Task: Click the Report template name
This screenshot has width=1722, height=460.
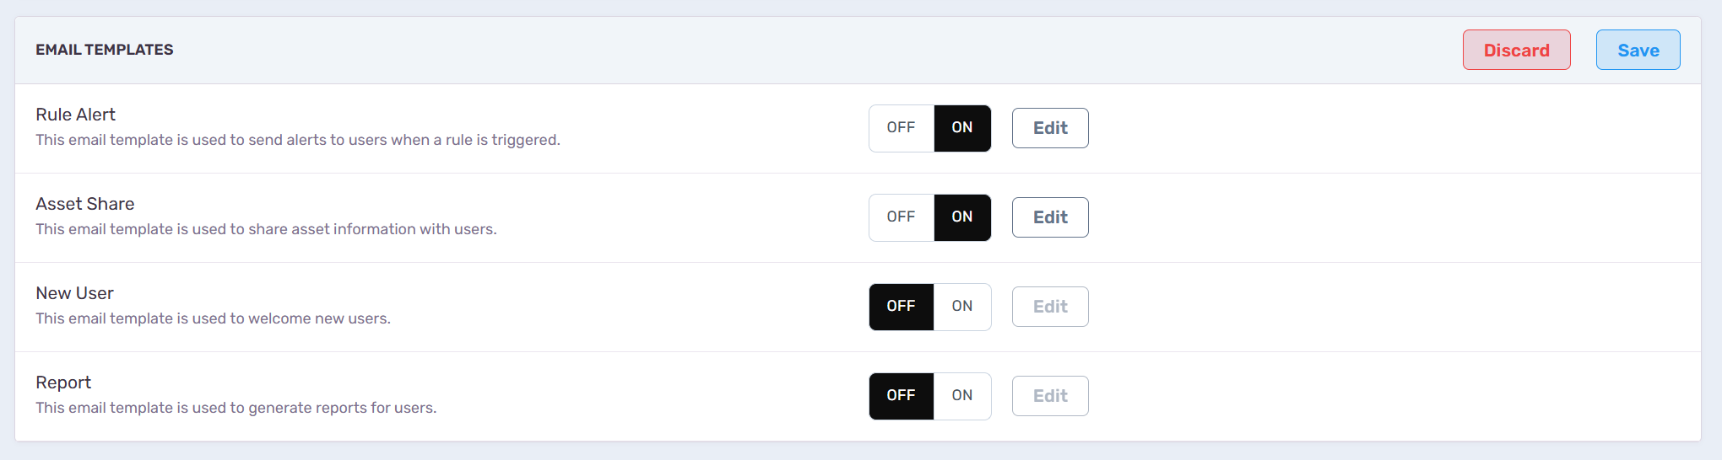Action: pyautogui.click(x=63, y=382)
